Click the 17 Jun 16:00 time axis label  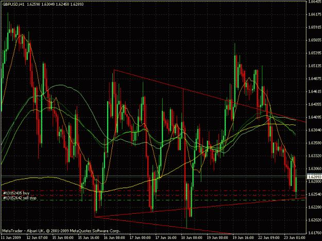coord(166,238)
